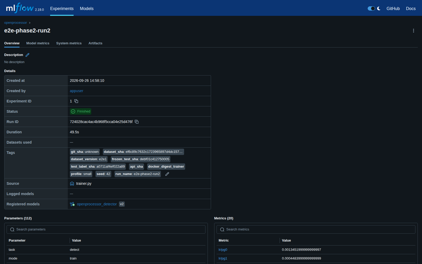Open the lr/pg0 metric link

(223, 250)
